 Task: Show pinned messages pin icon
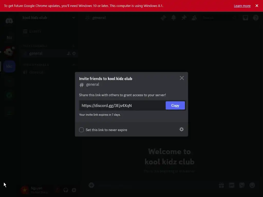(x=184, y=18)
